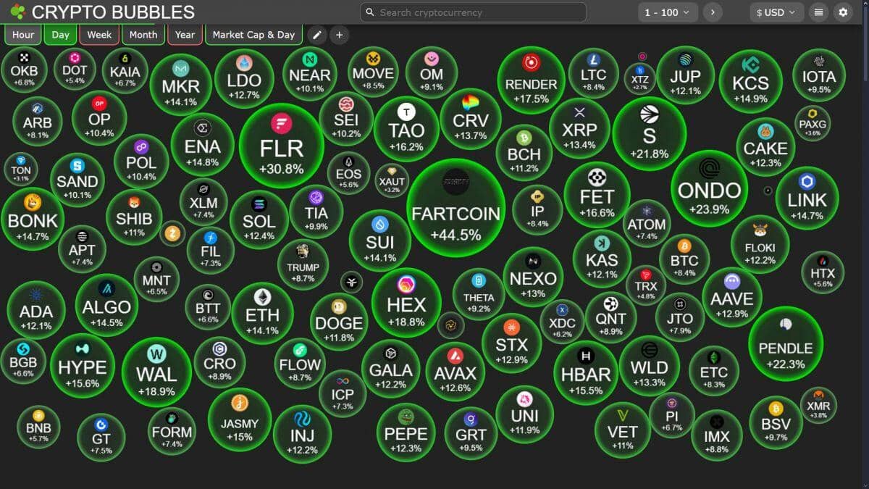Click the FLOKI dog bubble icon
The image size is (869, 489).
(x=760, y=230)
